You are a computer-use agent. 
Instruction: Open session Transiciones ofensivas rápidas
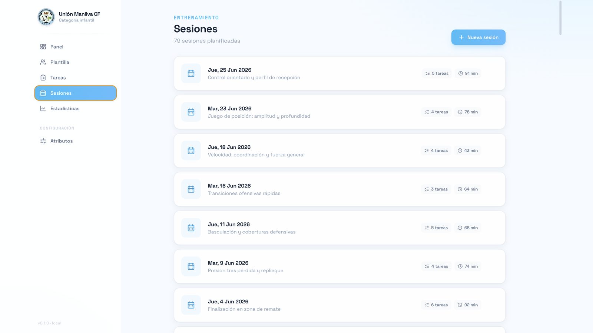coord(339,189)
